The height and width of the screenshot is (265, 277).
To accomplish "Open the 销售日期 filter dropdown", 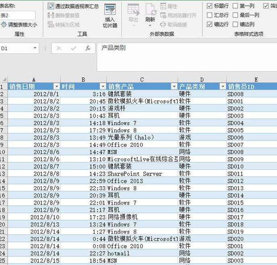I will 56,86.
